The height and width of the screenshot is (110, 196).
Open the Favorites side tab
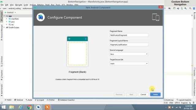click(x=2, y=75)
